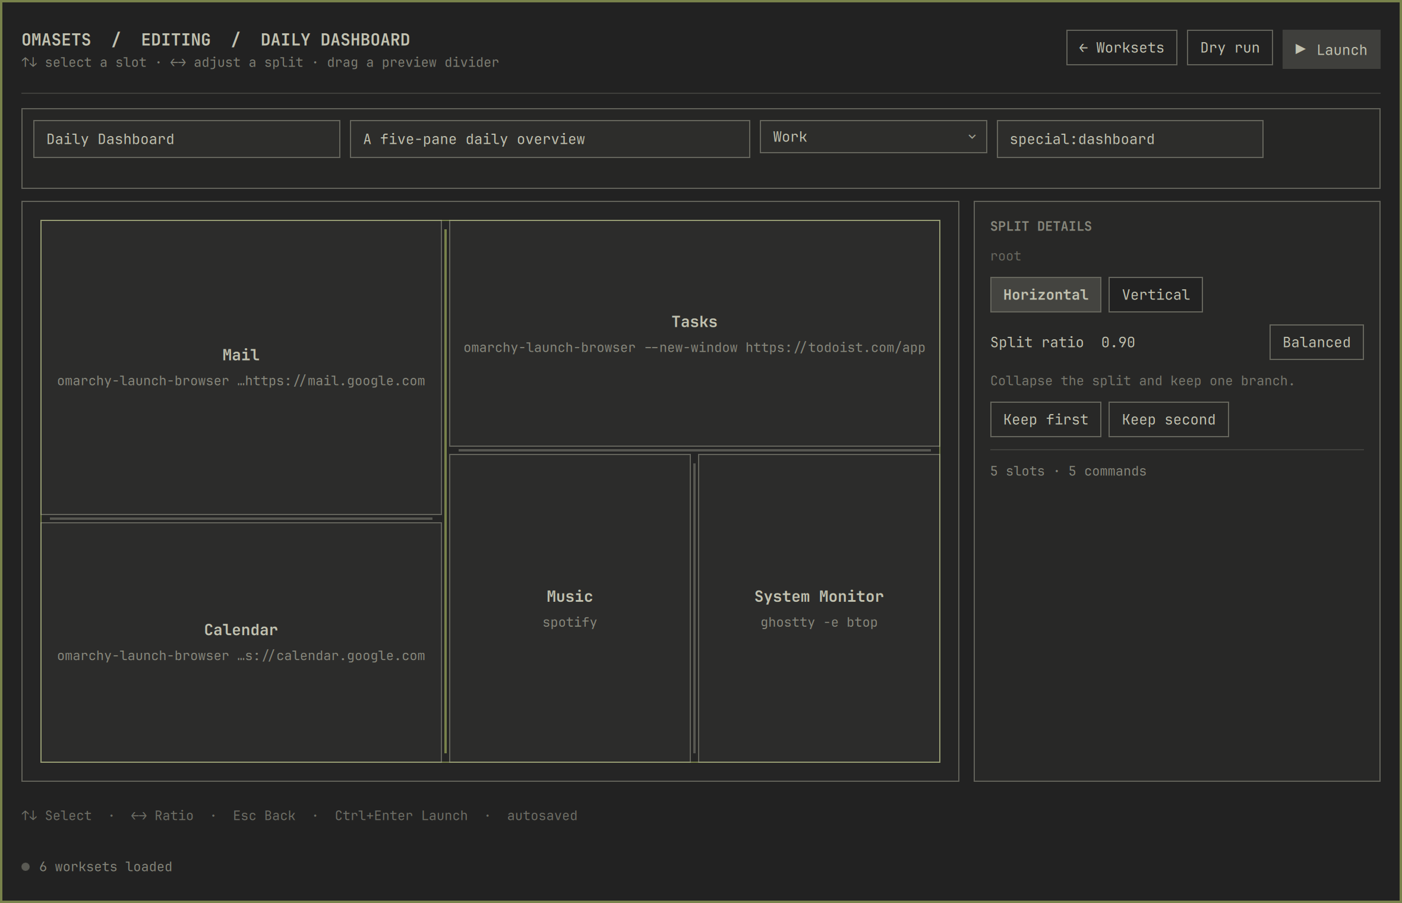Screen dimensions: 1402x903
Task: Click the DAILY DASHBOARD breadcrumb
Action: click(x=335, y=40)
